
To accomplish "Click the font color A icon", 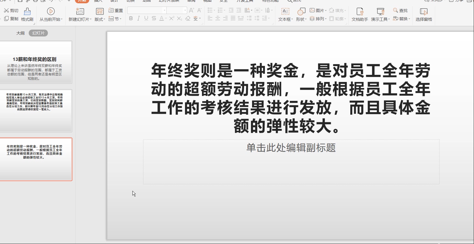I will (x=161, y=18).
